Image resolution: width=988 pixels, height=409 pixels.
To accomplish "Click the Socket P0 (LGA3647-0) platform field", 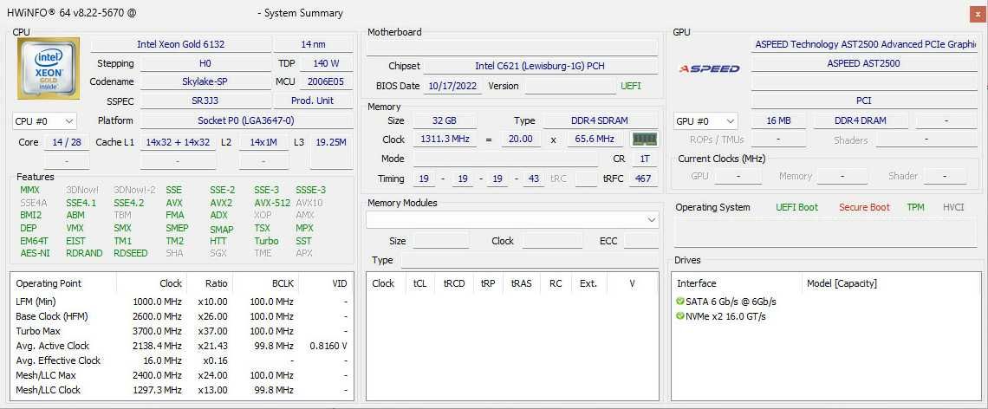I will coord(246,120).
